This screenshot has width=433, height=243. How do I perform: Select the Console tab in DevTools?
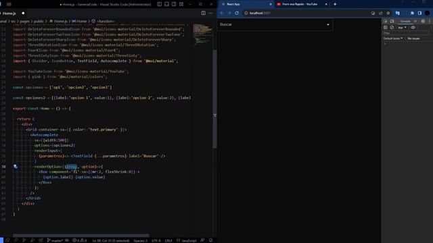point(405,21)
